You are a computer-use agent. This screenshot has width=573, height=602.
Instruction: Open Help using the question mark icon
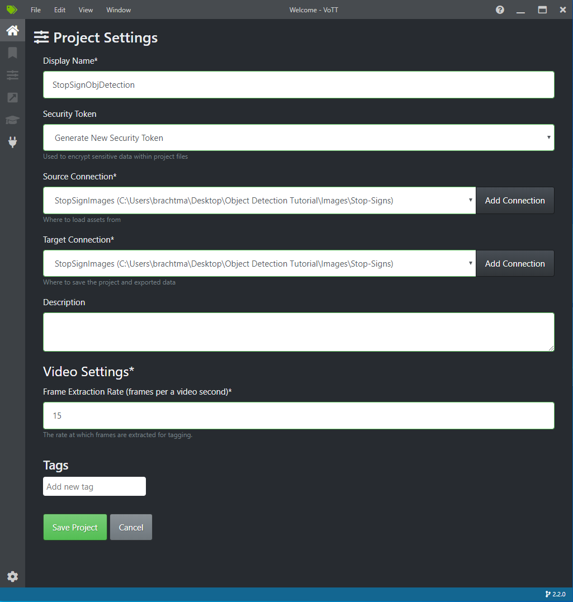coord(499,10)
